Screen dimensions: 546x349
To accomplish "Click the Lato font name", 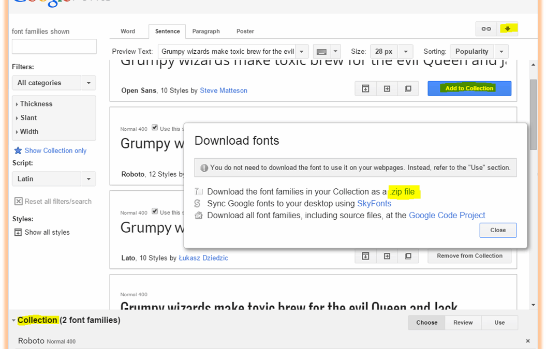I will (128, 258).
